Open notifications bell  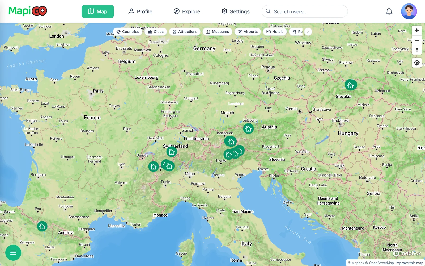point(389,11)
